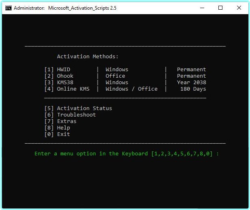Click Permanent text in the HWID row

tap(191, 70)
